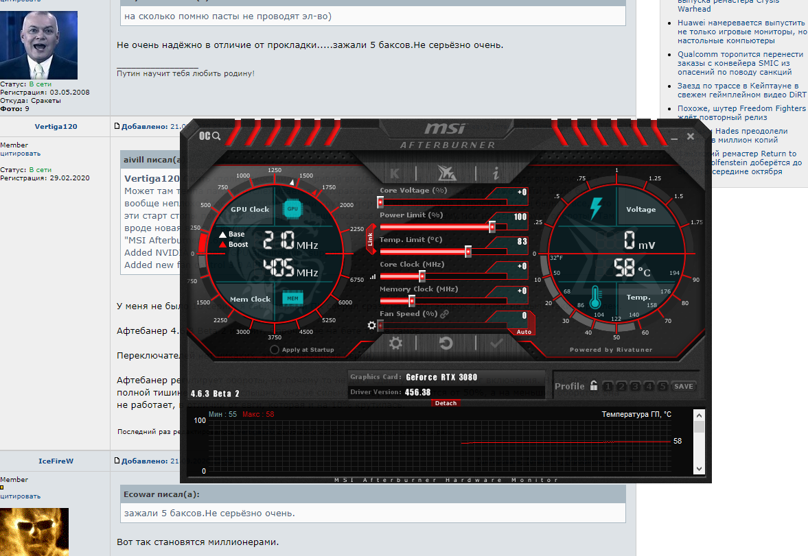Viewport: 808px width, 556px height.
Task: Click цитировать under Vertiga120
Action: coord(20,154)
